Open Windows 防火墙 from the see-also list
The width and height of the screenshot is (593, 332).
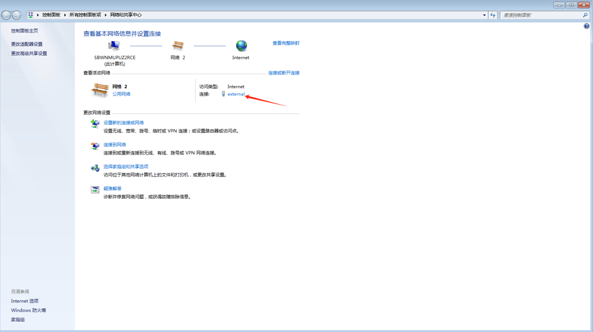29,310
